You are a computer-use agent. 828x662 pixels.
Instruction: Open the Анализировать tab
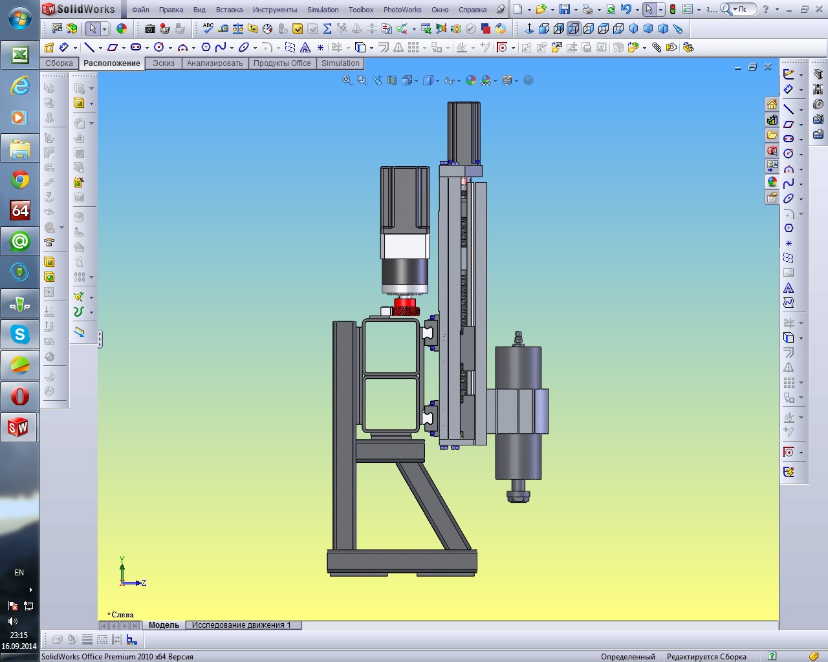coord(215,63)
